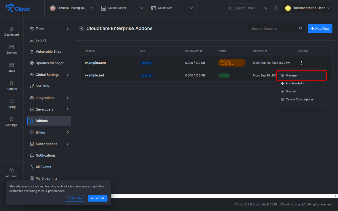The height and width of the screenshot is (211, 338).
Task: Click the xCloud logo
Action: point(18,8)
